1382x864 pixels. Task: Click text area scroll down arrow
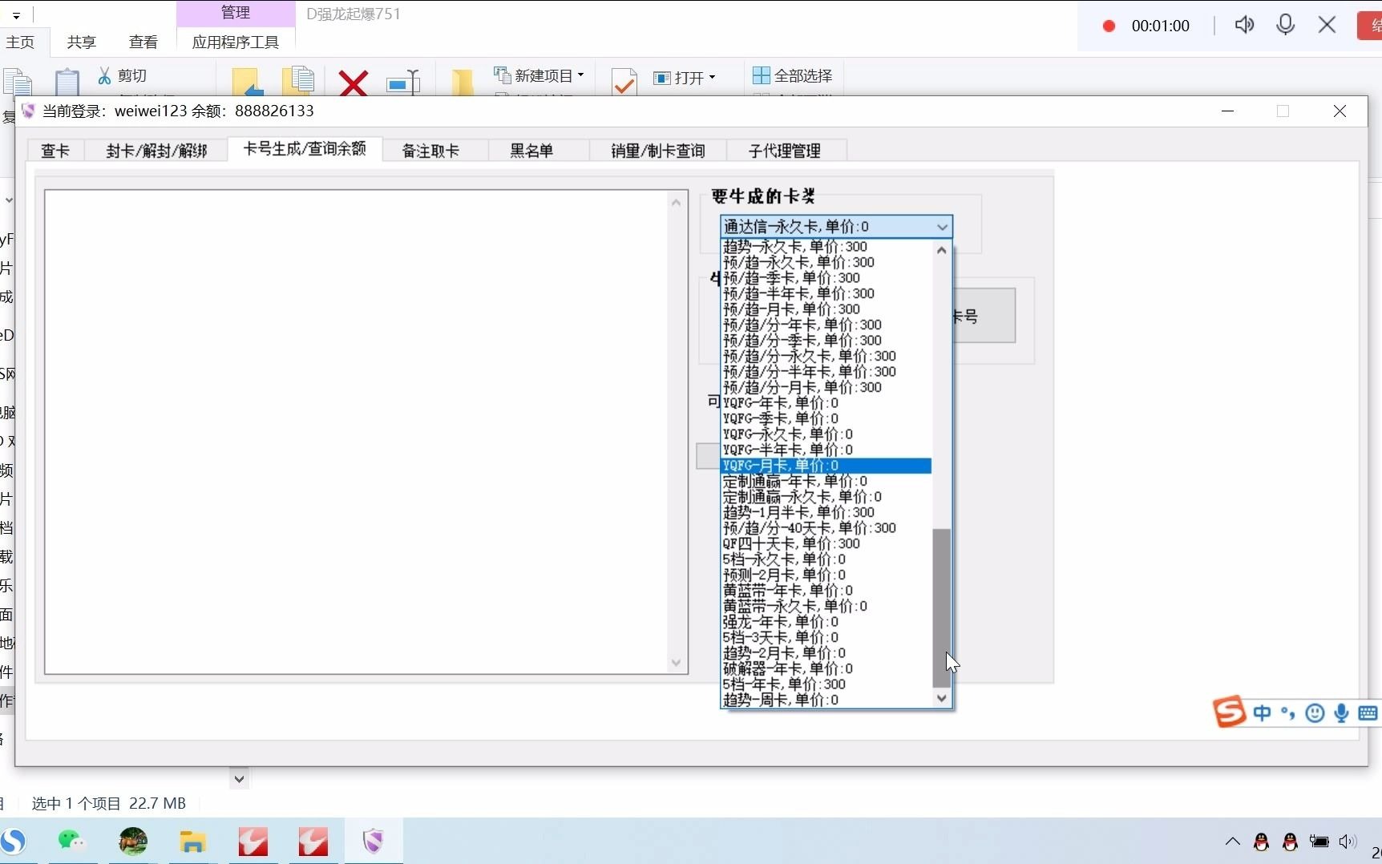[677, 663]
